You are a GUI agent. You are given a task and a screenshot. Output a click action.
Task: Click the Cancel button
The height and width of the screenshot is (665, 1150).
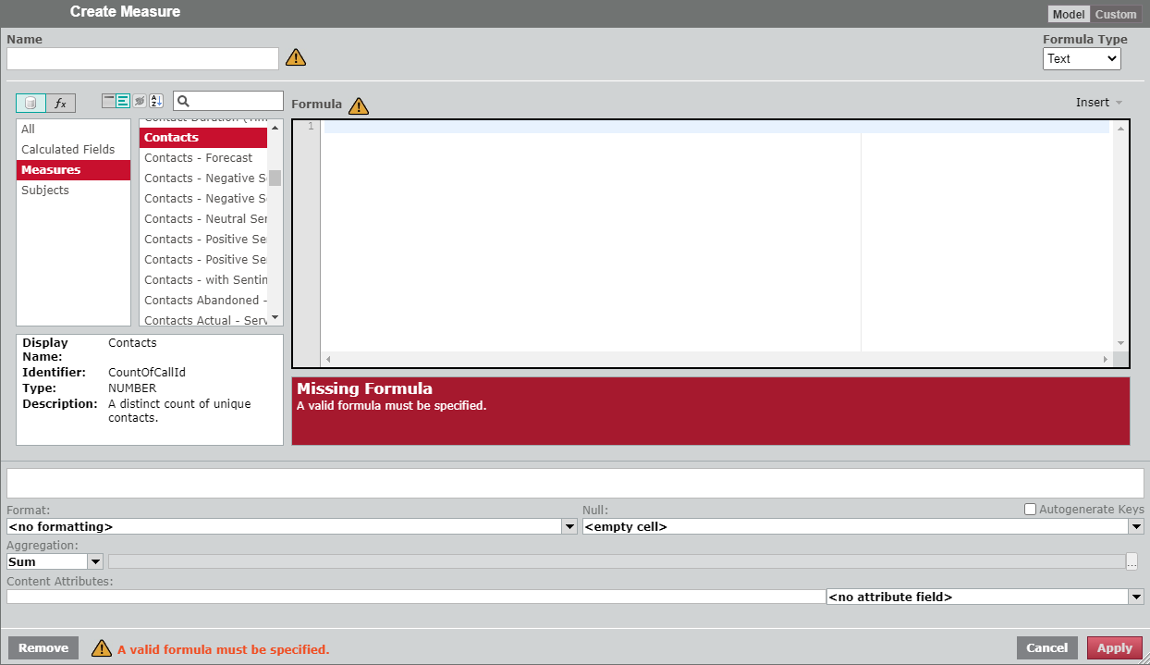click(x=1046, y=647)
